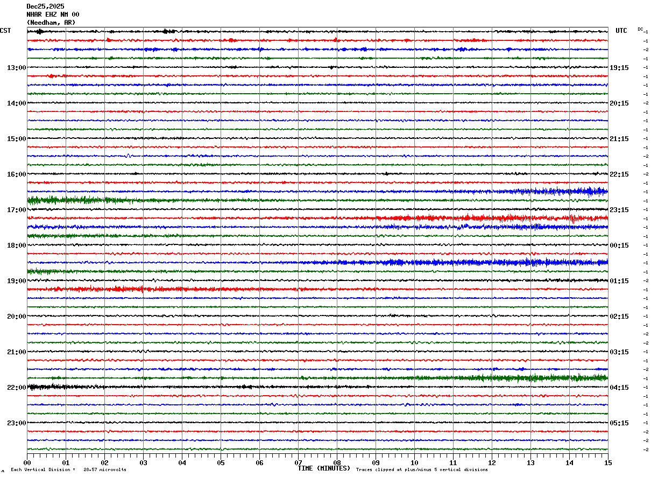The width and height of the screenshot is (651, 477).
Task: Select the 15:00 CST time label
Action: click(16, 139)
